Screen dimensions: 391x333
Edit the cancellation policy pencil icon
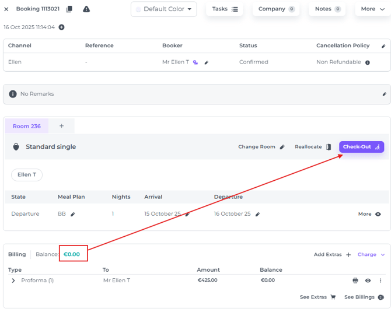(x=383, y=46)
